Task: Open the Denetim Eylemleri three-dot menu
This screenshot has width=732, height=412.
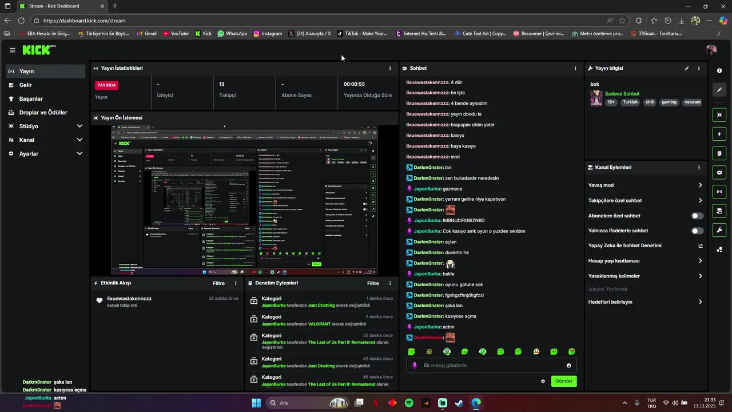Action: pyautogui.click(x=391, y=283)
